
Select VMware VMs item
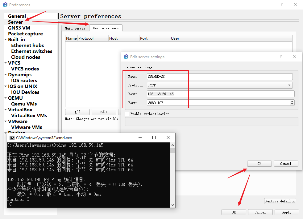click(27, 127)
